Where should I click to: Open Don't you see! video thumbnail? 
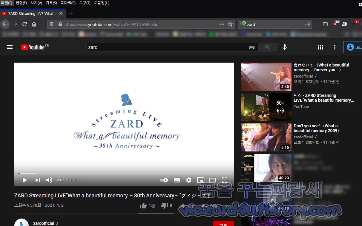(266, 137)
